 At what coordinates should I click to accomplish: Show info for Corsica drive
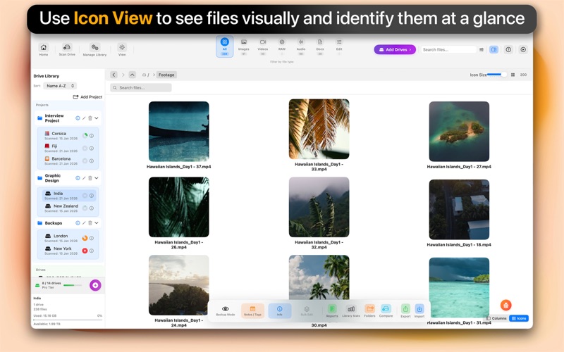coord(92,135)
